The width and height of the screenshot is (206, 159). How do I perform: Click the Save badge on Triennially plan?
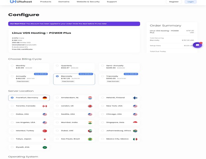(131, 74)
